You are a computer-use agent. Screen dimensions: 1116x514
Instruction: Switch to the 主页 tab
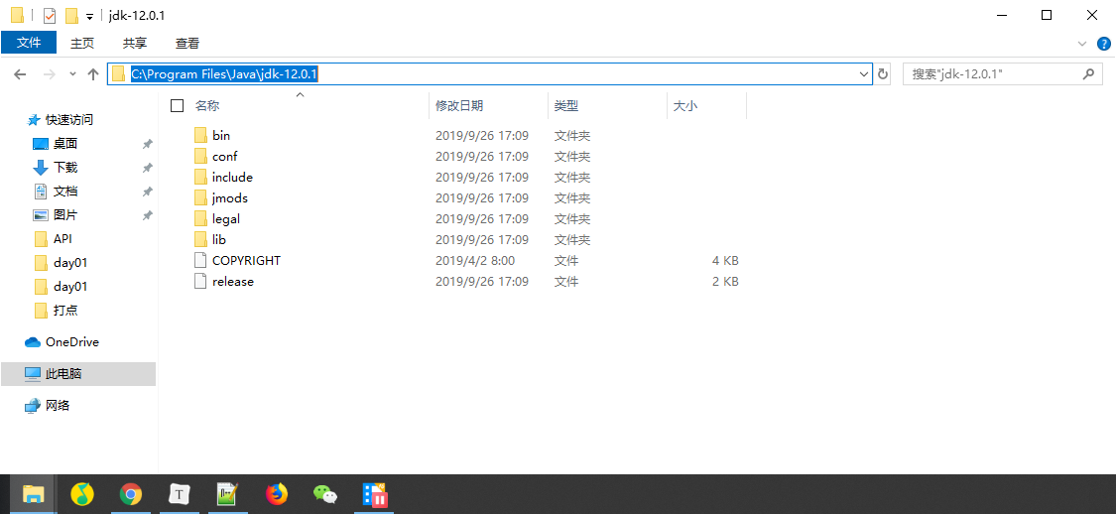82,43
